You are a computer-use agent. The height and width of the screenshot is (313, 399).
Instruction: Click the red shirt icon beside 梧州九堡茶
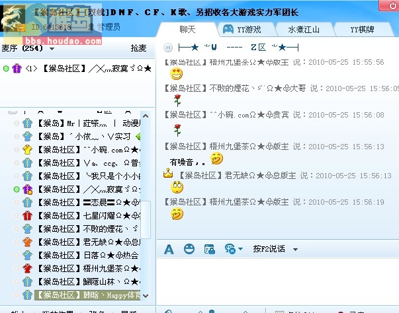coord(27,269)
